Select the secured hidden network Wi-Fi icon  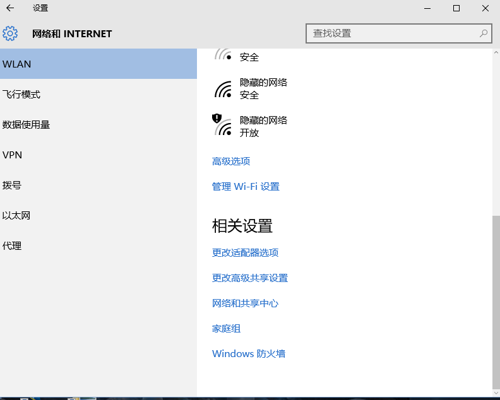pos(223,89)
